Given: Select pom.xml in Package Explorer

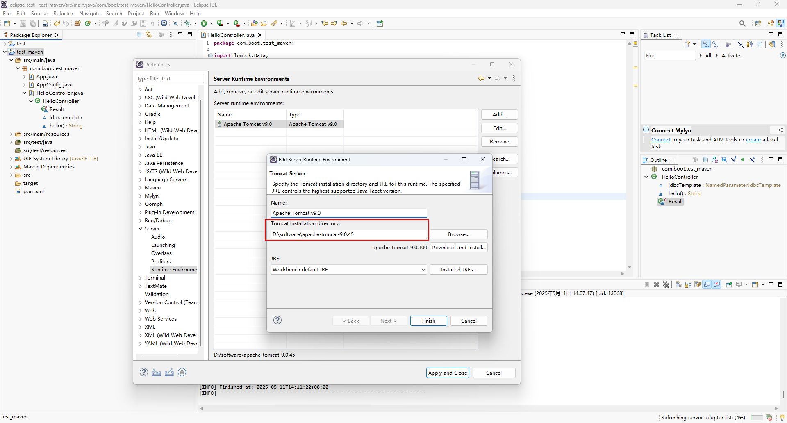Looking at the screenshot, I should (34, 191).
